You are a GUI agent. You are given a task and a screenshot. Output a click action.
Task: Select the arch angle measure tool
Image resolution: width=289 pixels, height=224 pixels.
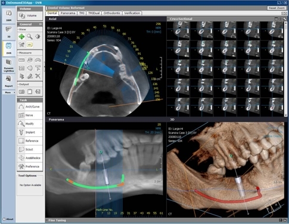point(38,60)
